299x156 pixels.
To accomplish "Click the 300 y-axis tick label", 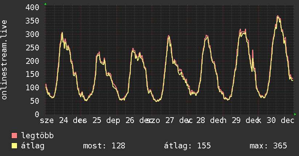I will (32, 34).
